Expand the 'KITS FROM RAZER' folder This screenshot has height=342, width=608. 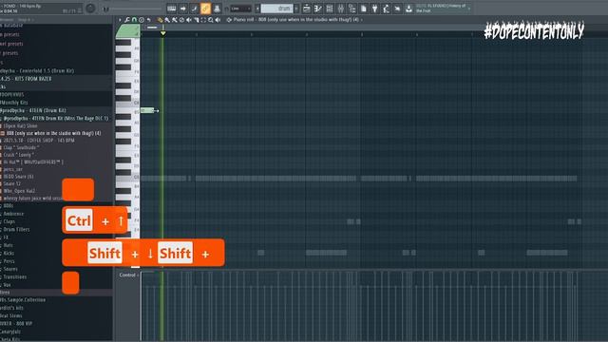pos(26,79)
